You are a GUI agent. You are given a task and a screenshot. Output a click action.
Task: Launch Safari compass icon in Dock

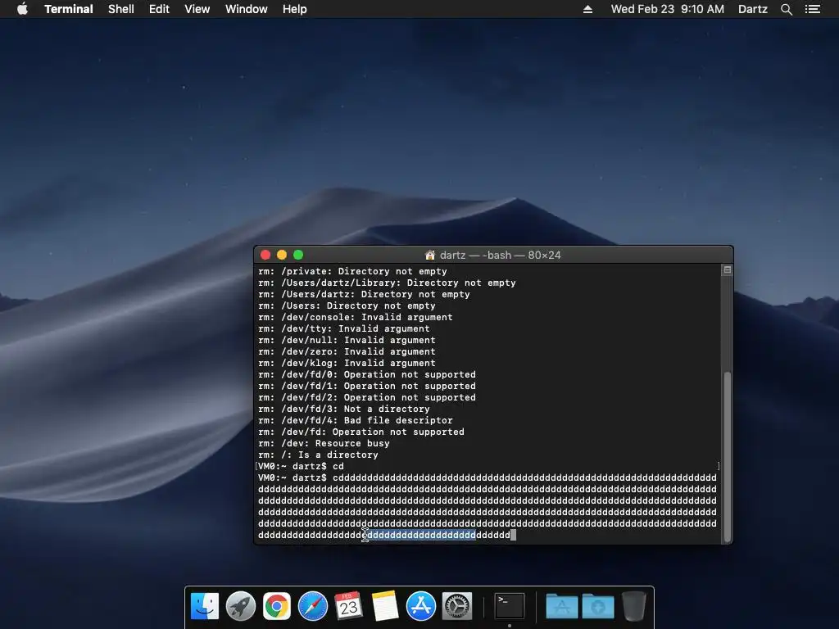tap(313, 607)
